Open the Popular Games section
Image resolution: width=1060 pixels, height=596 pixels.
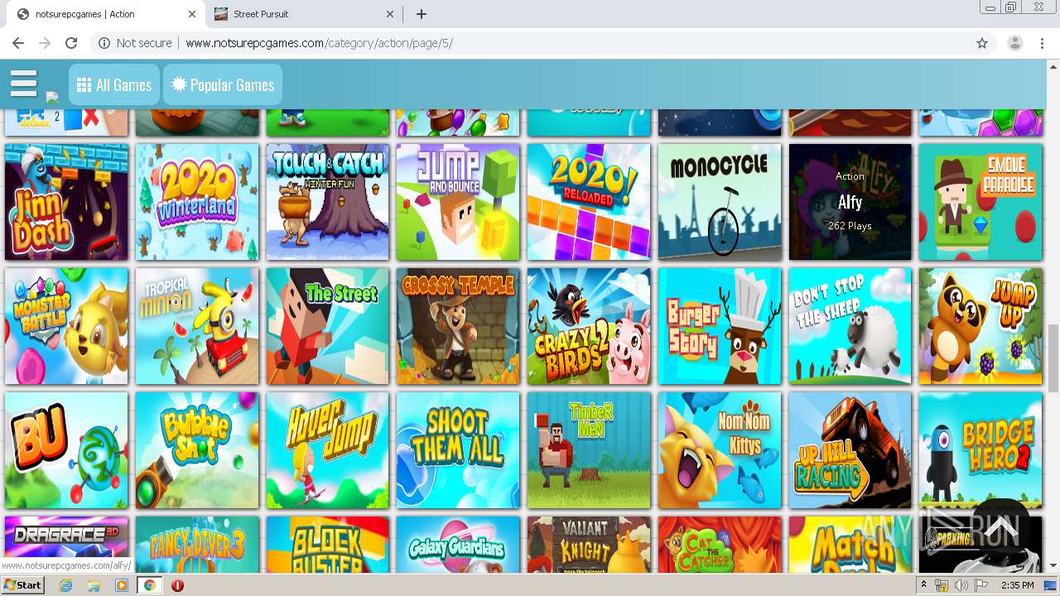(x=223, y=85)
